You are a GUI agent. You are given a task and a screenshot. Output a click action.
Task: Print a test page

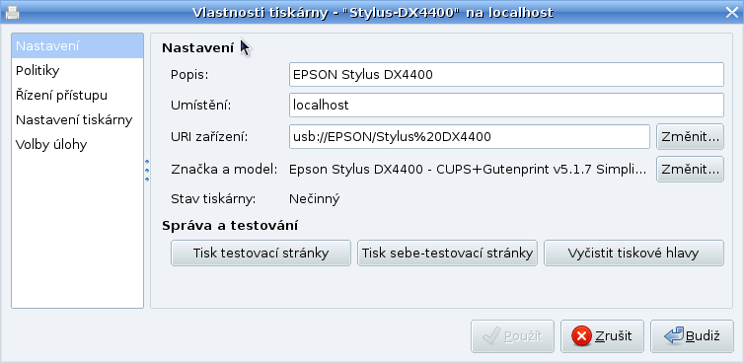point(260,253)
